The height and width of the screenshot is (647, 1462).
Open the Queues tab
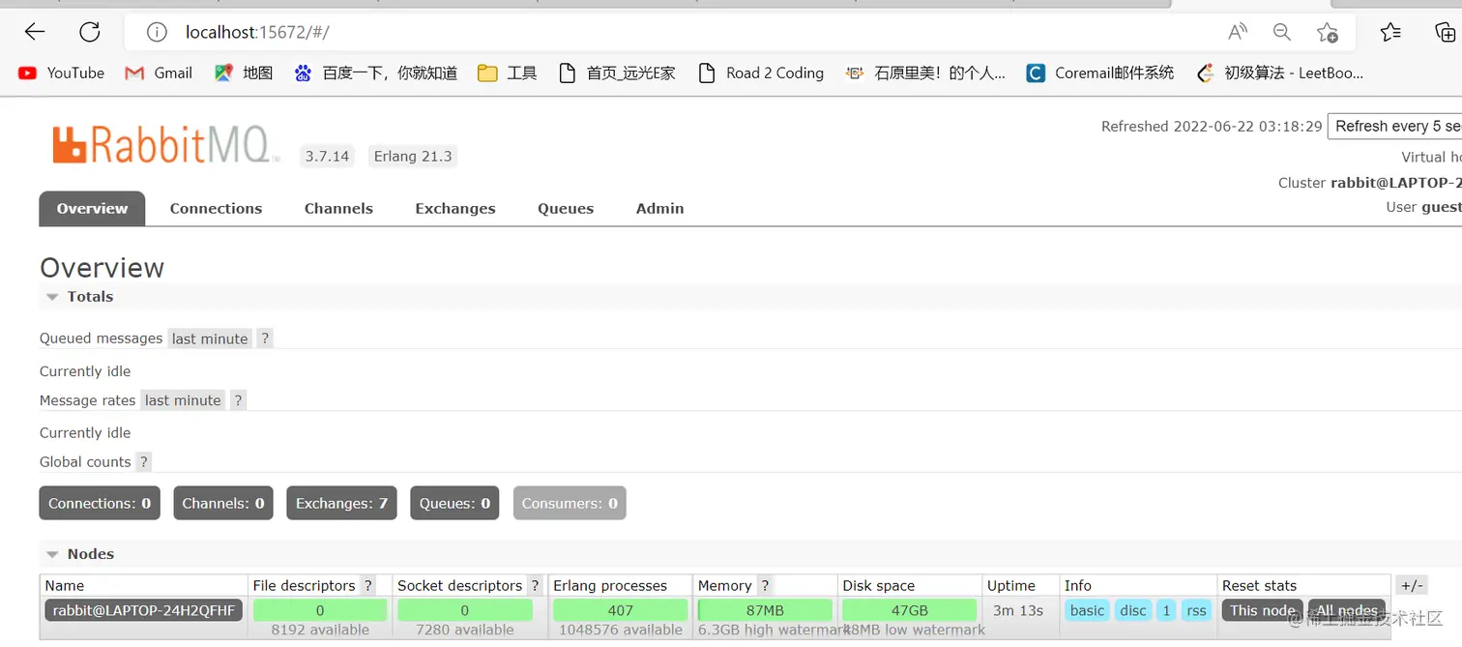(x=566, y=208)
